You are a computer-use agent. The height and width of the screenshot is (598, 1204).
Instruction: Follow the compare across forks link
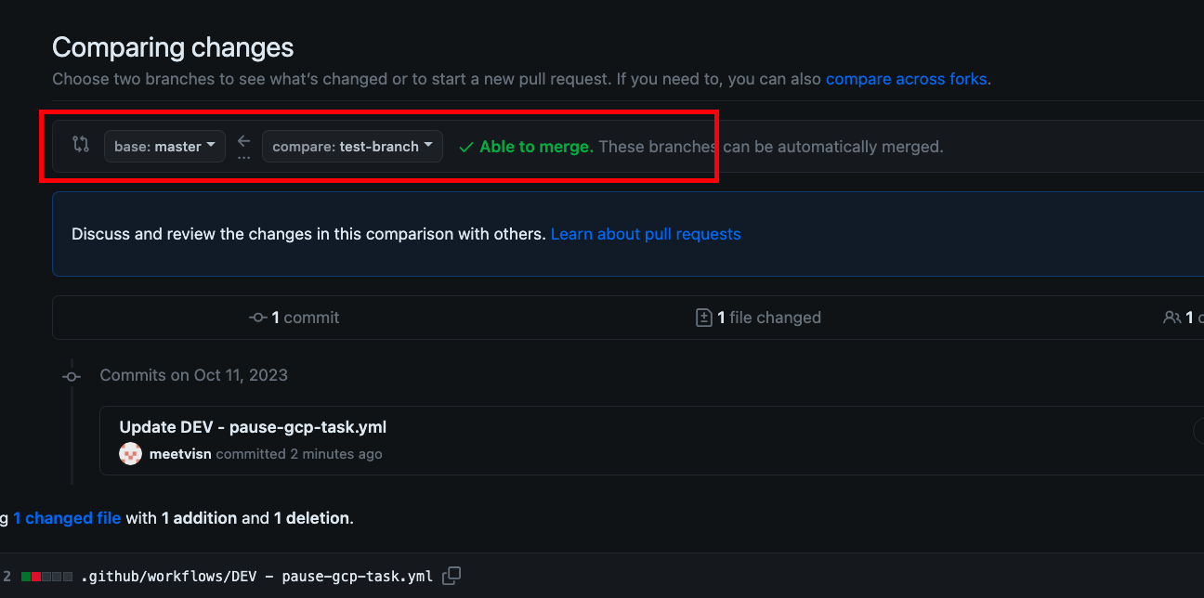pyautogui.click(x=906, y=79)
